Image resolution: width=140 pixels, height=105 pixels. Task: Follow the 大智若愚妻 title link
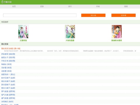pyautogui.click(x=70, y=41)
